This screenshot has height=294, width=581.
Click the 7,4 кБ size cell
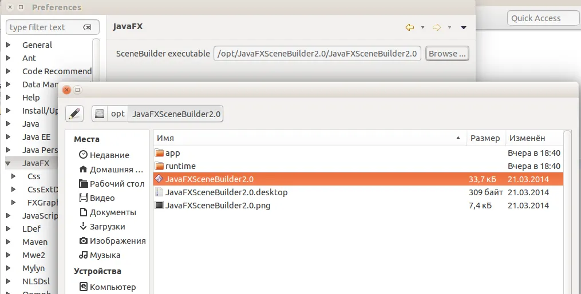click(480, 206)
